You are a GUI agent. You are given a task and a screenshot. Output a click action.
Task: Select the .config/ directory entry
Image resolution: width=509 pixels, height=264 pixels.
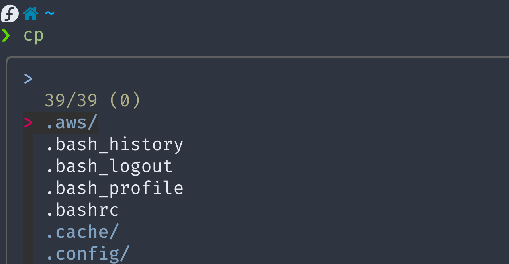[88, 254]
